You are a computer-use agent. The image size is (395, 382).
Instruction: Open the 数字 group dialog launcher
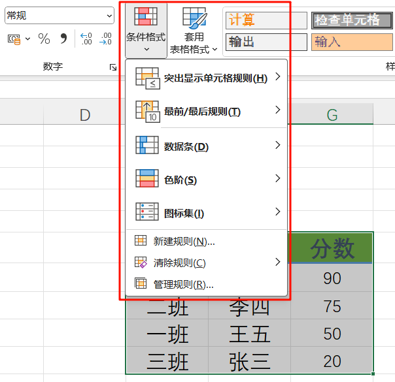tap(112, 67)
